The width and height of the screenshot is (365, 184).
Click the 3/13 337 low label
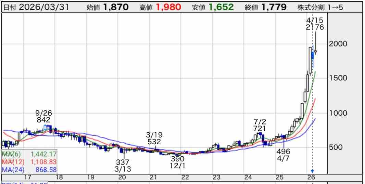point(122,165)
